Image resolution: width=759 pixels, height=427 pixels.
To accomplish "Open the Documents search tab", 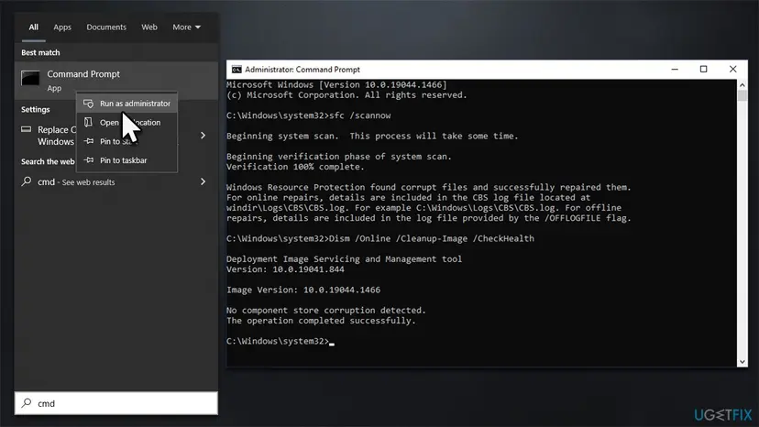I will coord(106,27).
